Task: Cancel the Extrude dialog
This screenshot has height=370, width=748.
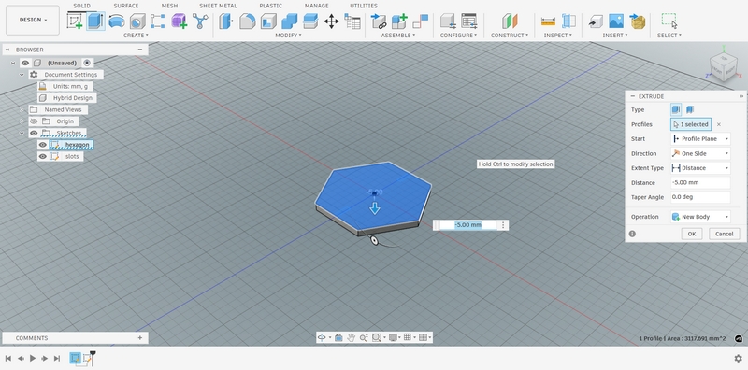Action: coord(724,234)
